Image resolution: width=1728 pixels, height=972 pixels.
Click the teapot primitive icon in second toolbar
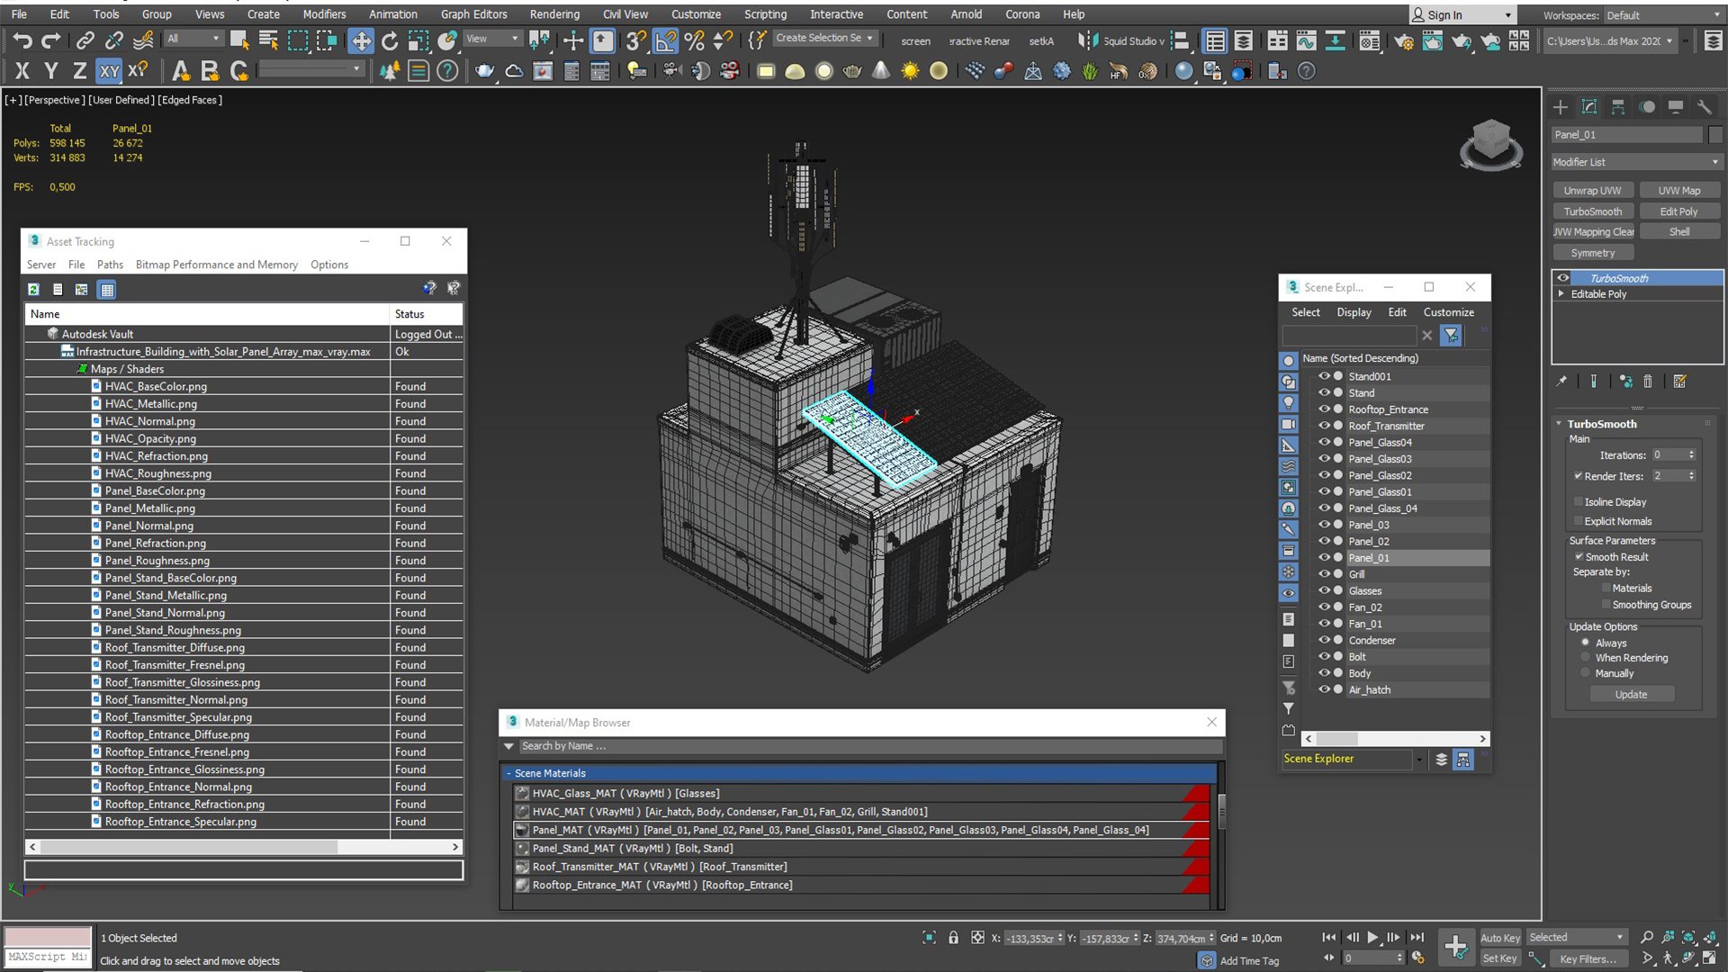click(484, 71)
